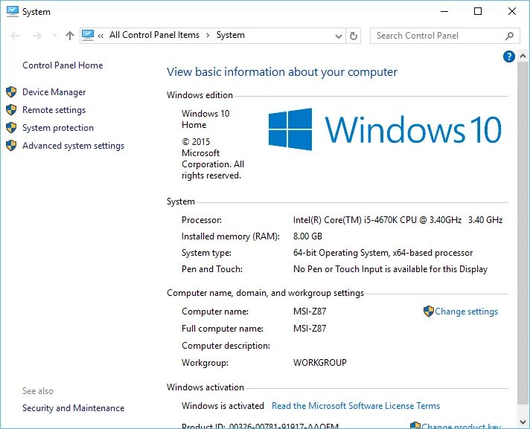Viewport: 530px width, 429px height.
Task: Open Control Panel Home
Action: click(63, 65)
